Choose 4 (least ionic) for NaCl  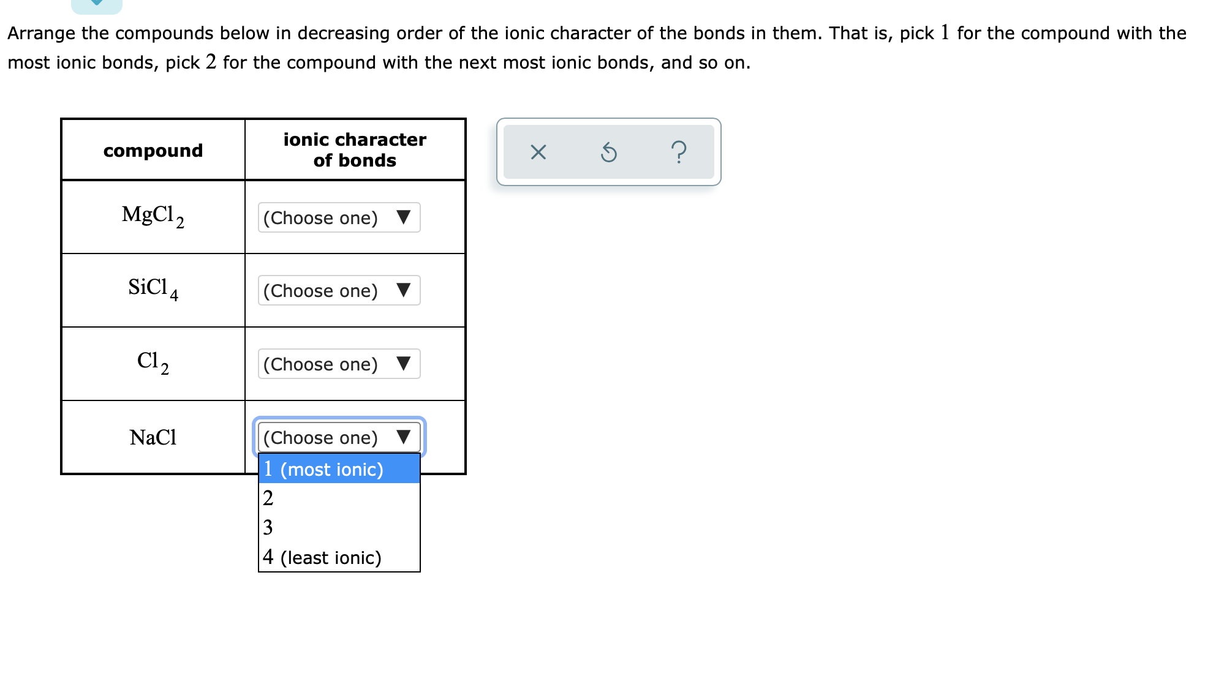coord(323,557)
